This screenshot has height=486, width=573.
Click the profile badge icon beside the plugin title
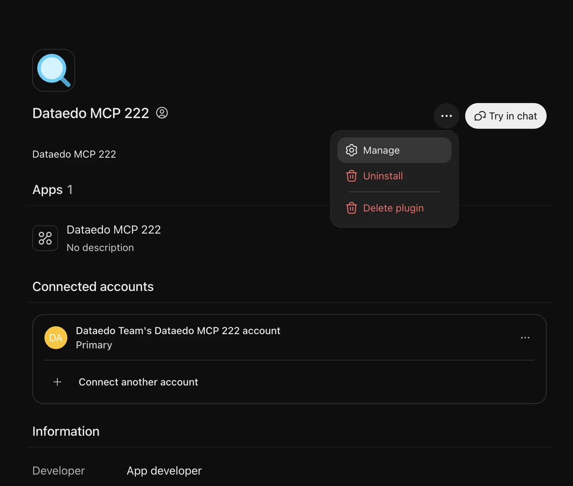point(162,113)
